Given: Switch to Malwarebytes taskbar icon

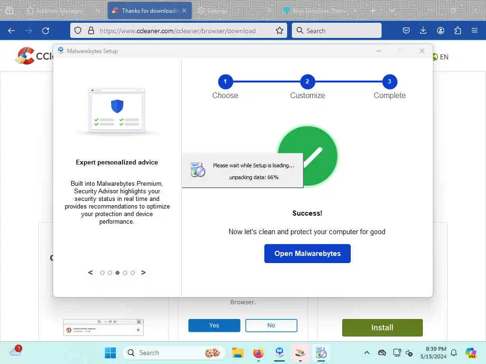Looking at the screenshot, I should pos(279,353).
